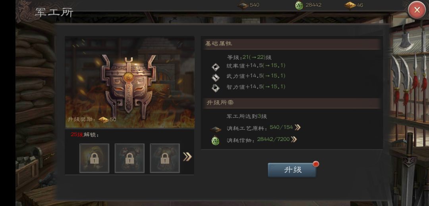429x206 pixels.
Task: Tap the craft material icon showing 540
Action: click(243, 5)
